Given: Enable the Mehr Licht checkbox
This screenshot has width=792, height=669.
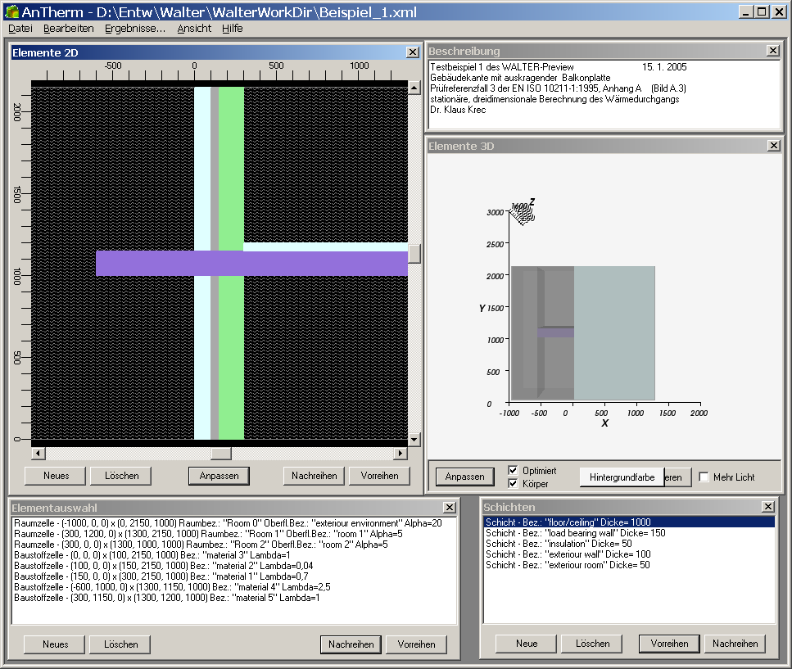Looking at the screenshot, I should tap(704, 477).
